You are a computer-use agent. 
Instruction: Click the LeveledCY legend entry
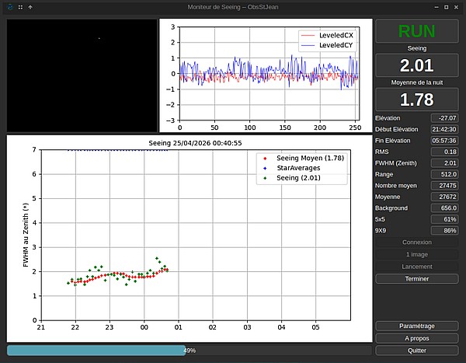point(327,45)
